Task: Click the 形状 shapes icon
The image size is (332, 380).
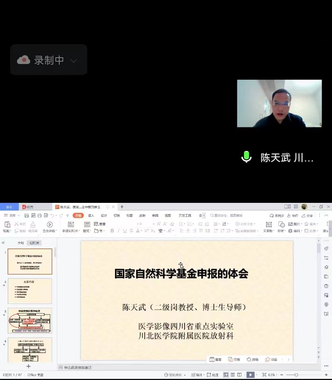Action: coord(281,224)
